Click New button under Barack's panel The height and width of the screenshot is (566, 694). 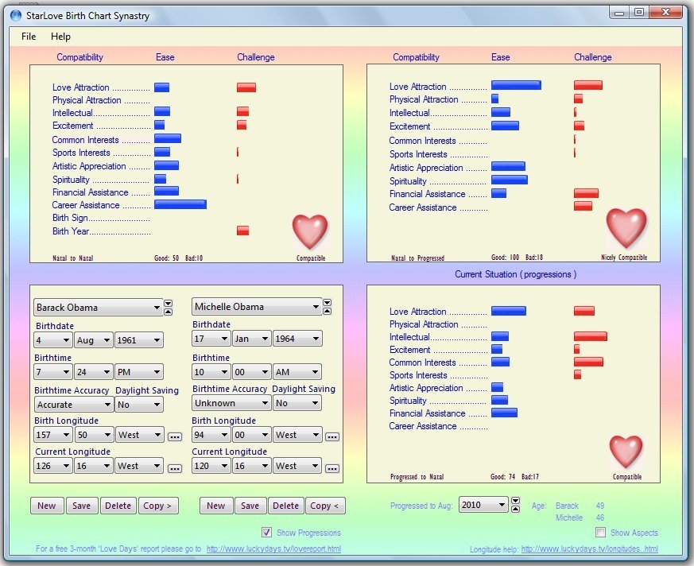pyautogui.click(x=47, y=506)
